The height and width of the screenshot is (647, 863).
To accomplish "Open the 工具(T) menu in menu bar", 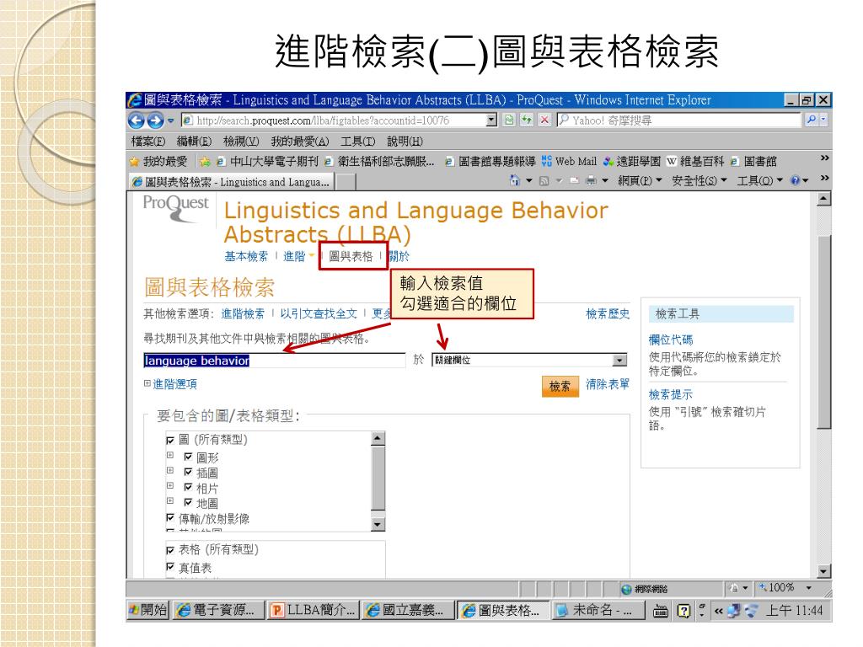I will coord(357,142).
